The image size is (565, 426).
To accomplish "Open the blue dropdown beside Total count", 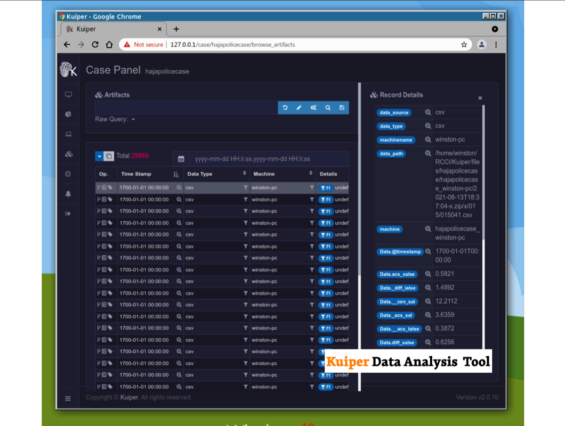I will (99, 156).
